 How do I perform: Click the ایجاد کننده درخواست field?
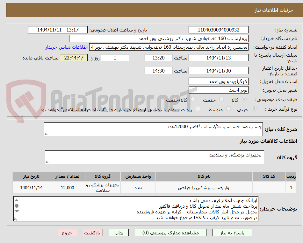click(169, 47)
